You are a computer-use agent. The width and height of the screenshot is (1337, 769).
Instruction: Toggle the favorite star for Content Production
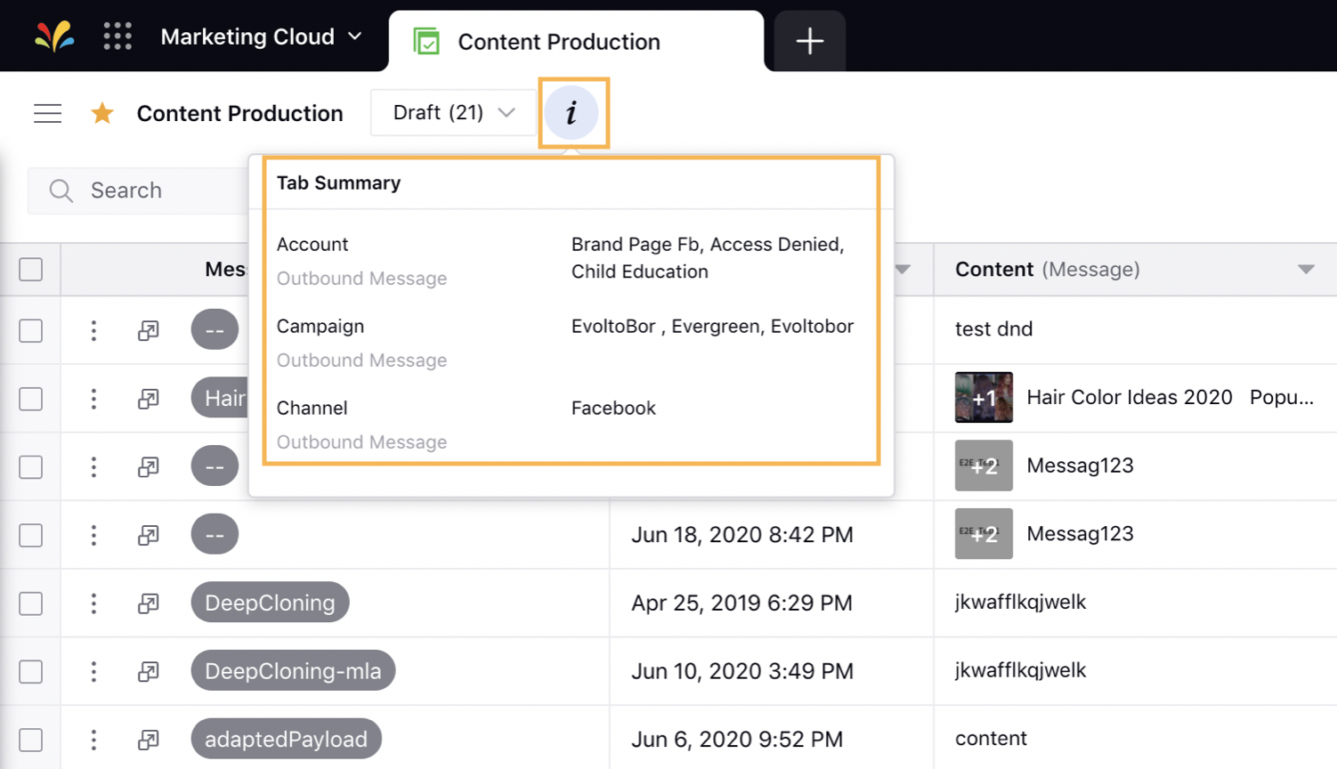[x=102, y=113]
